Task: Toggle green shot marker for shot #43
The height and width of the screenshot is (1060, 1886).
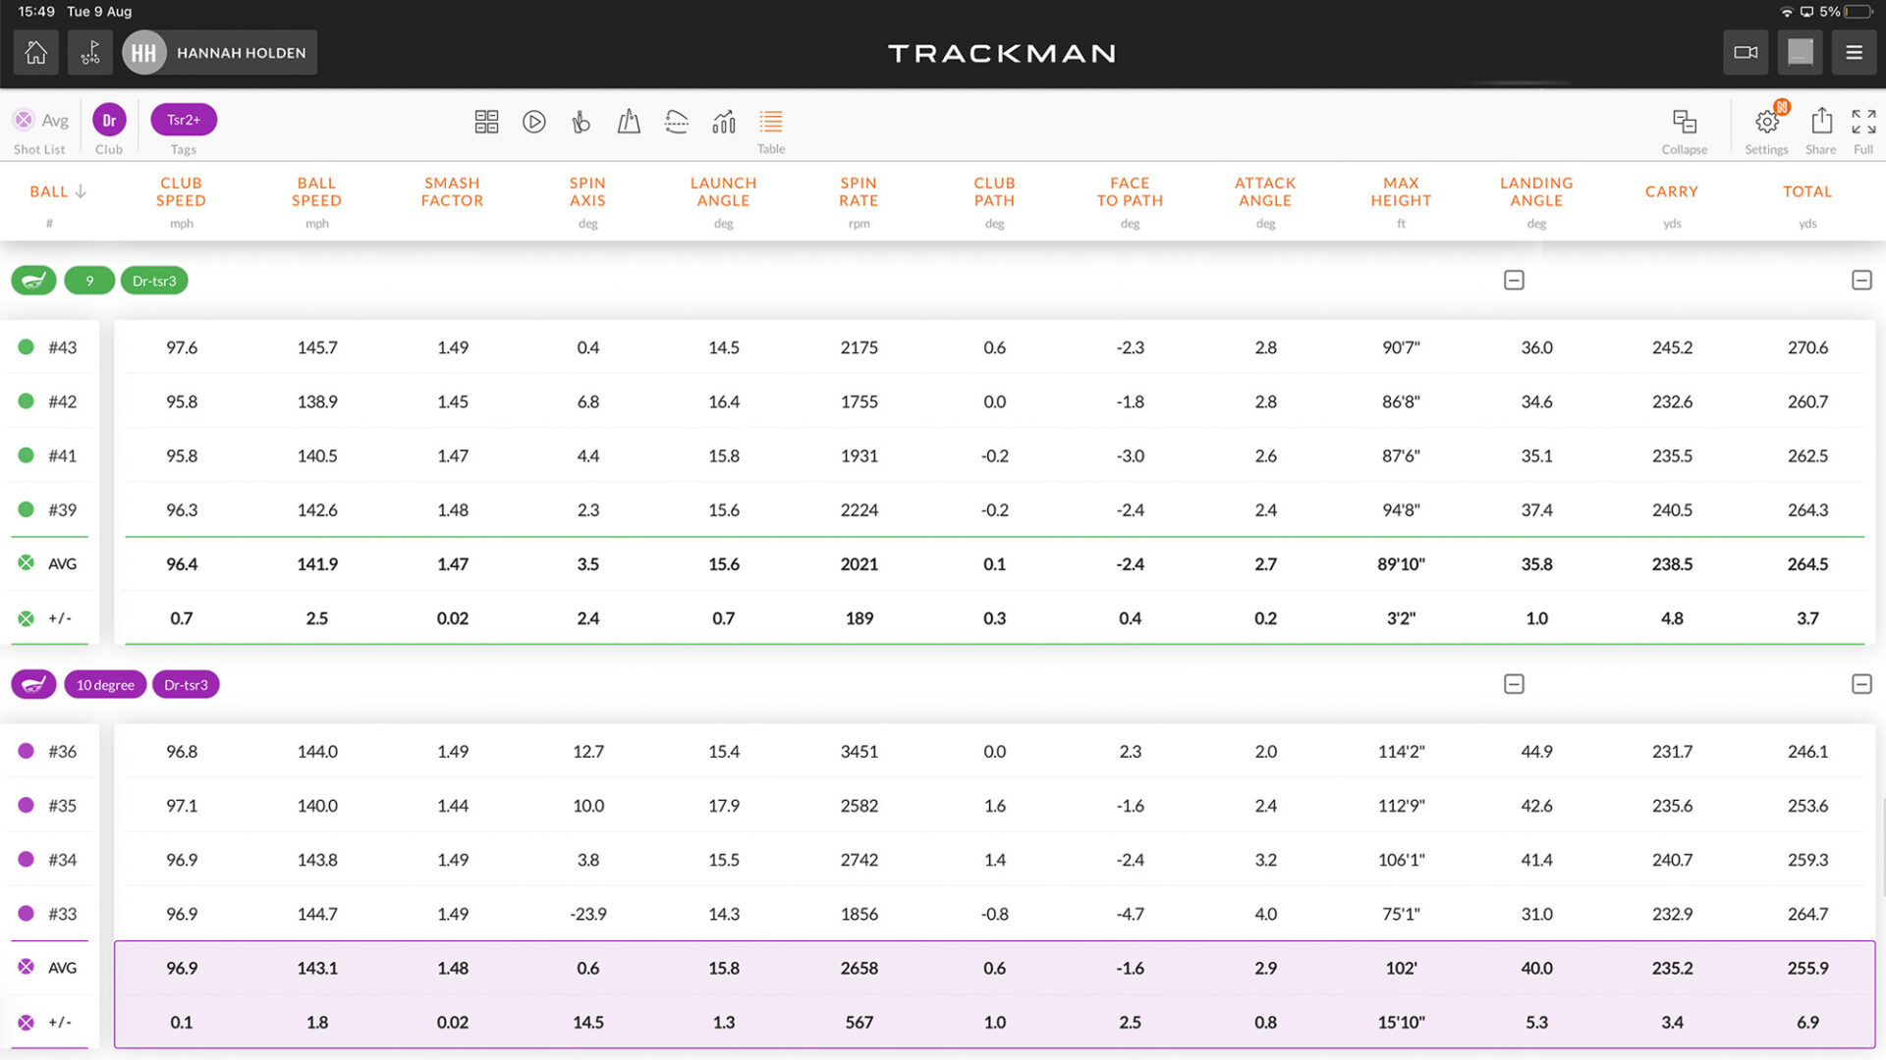Action: (25, 347)
